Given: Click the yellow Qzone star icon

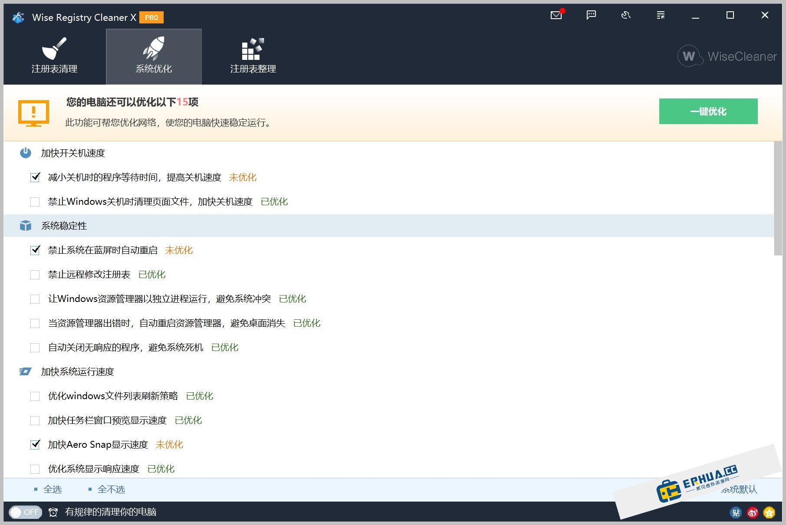Looking at the screenshot, I should click(769, 512).
